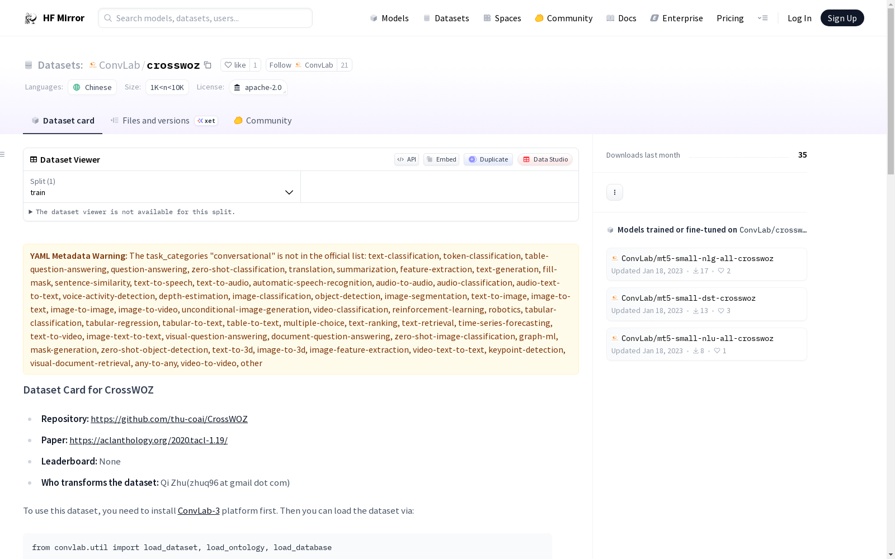This screenshot has height=559, width=895.
Task: Click the Sign Up button
Action: coord(842,18)
